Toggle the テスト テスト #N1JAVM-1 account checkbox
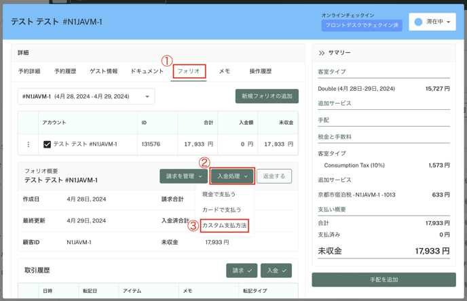Image resolution: width=467 pixels, height=301 pixels. pyautogui.click(x=47, y=144)
